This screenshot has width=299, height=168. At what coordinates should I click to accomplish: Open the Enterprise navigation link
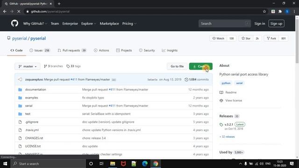pyautogui.click(x=70, y=24)
